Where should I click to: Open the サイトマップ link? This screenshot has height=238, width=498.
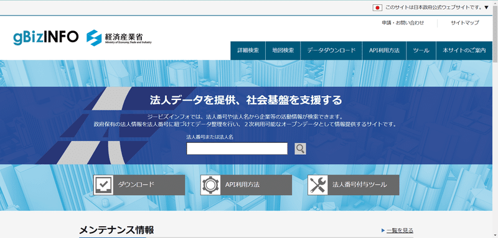point(464,23)
